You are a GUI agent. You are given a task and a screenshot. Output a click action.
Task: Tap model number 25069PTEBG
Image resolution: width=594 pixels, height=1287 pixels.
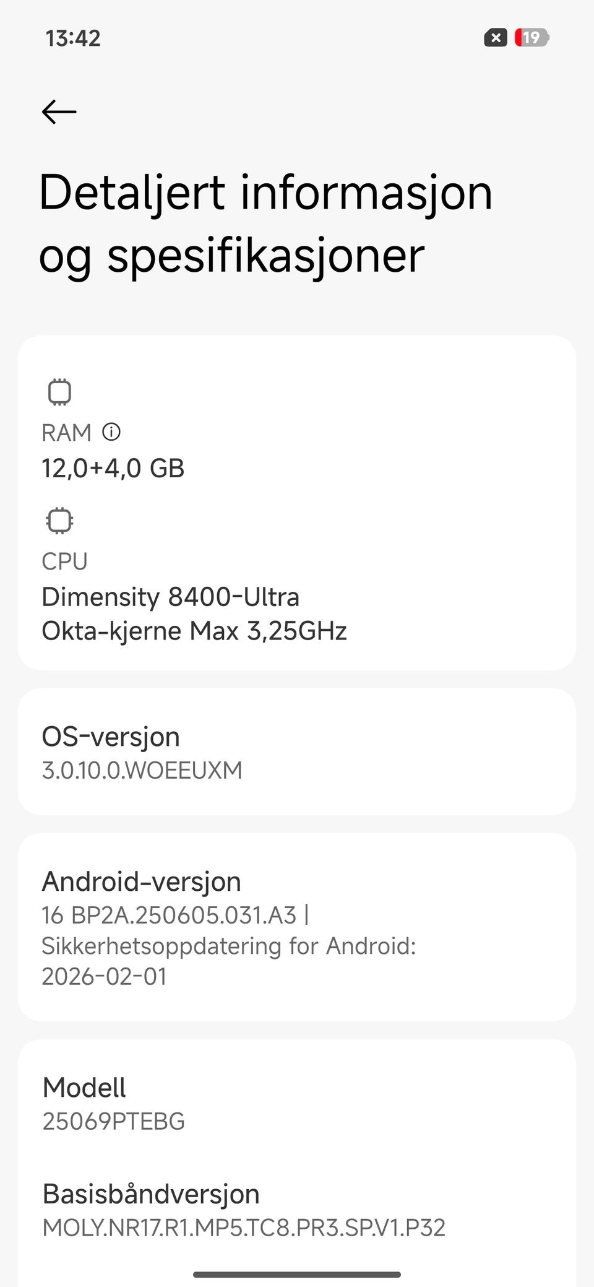tap(113, 1121)
